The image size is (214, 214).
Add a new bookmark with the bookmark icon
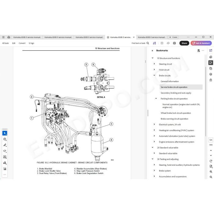coord(199,51)
